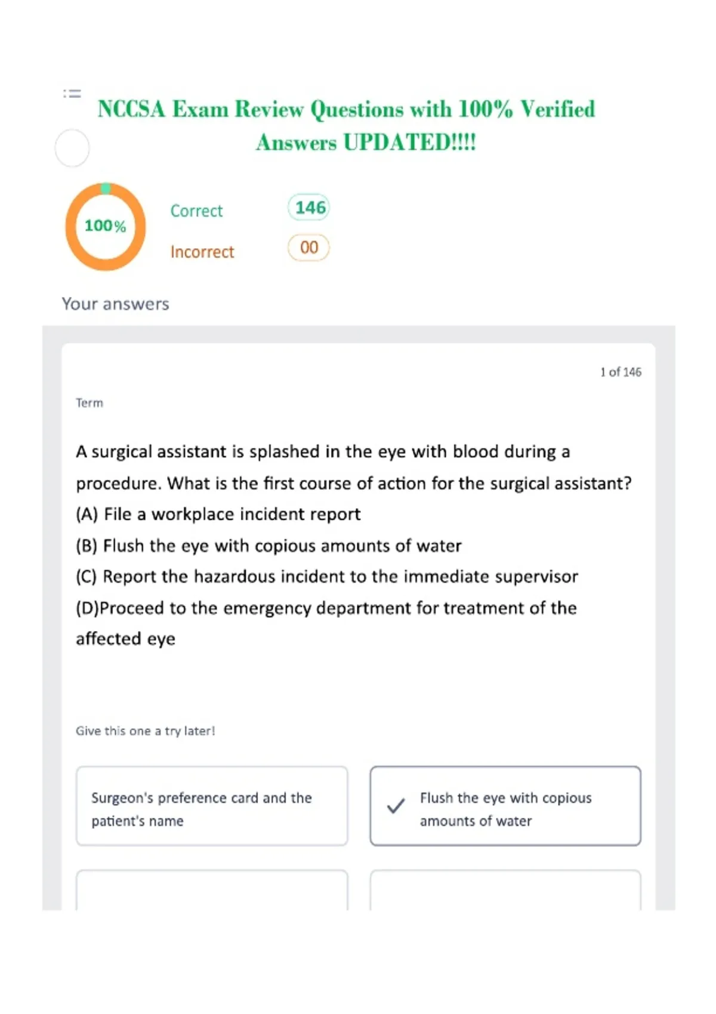The image size is (716, 1014).
Task: Click option (C) Report the hazardous incident text
Action: coord(327,577)
